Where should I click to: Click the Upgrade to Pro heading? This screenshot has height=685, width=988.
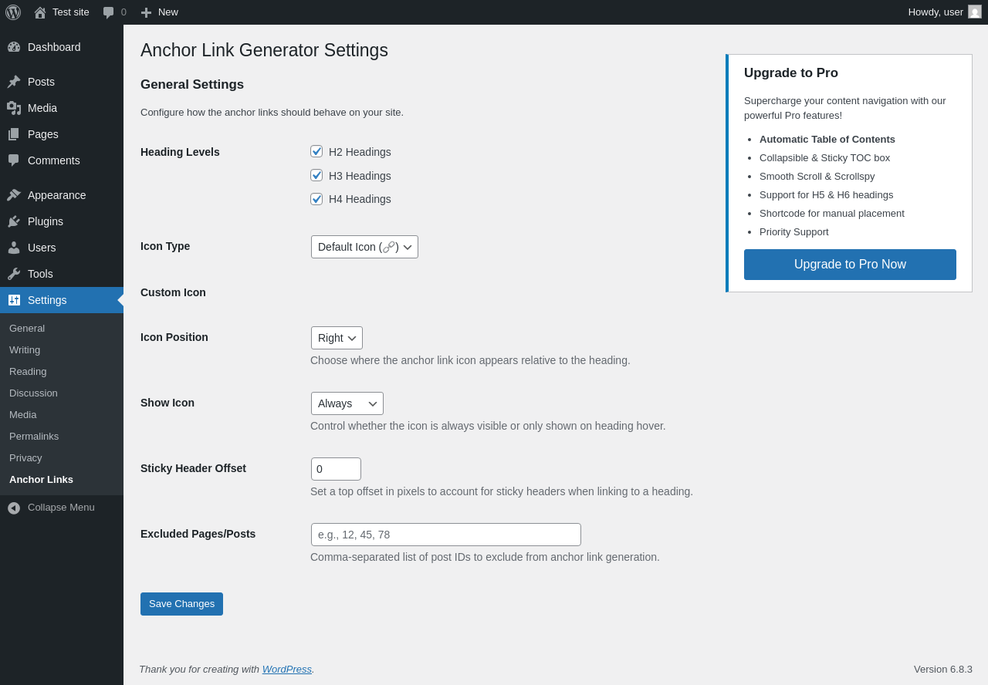point(791,73)
